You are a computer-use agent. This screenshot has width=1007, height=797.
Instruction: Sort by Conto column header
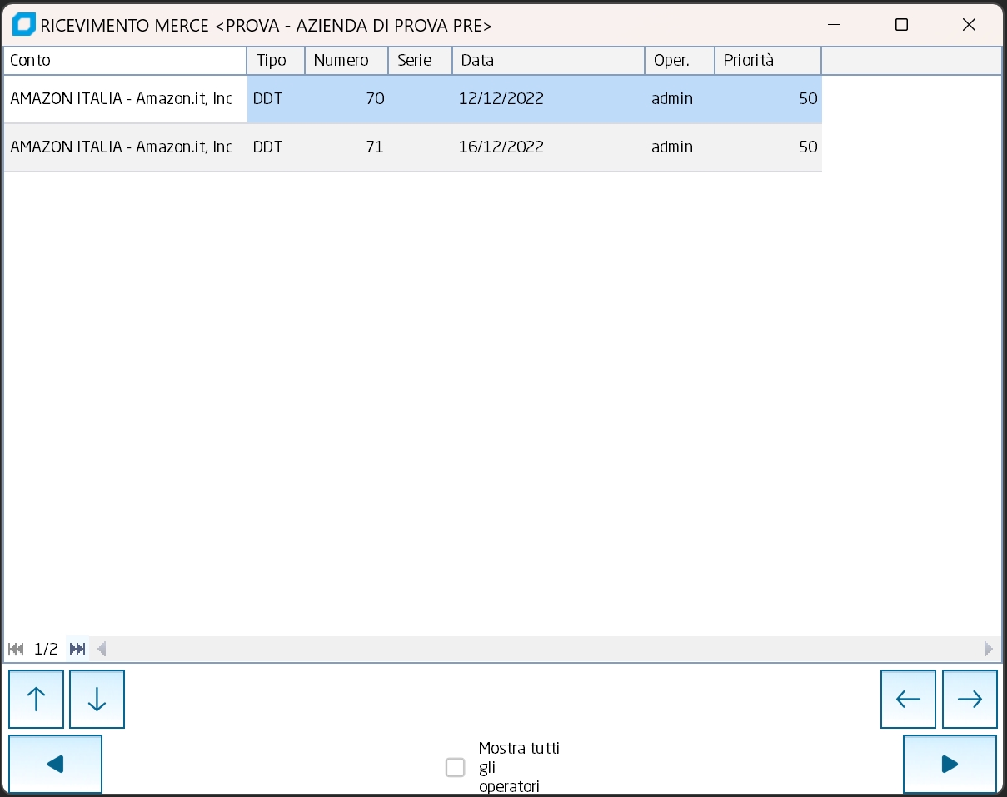125,61
